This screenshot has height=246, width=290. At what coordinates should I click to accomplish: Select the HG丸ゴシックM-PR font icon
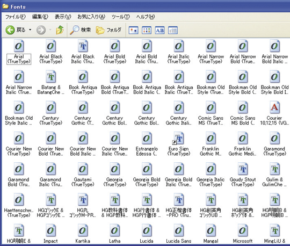83,200
